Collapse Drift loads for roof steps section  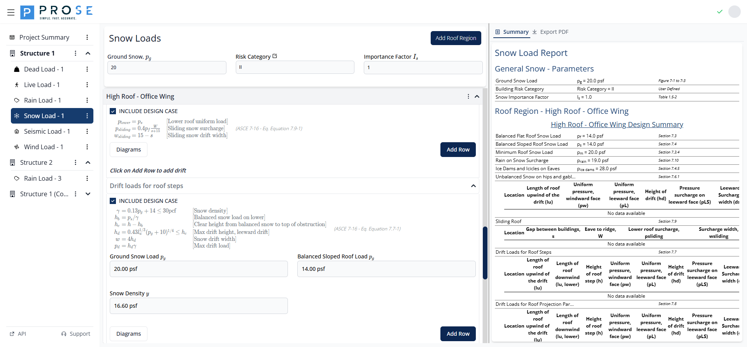pyautogui.click(x=473, y=186)
